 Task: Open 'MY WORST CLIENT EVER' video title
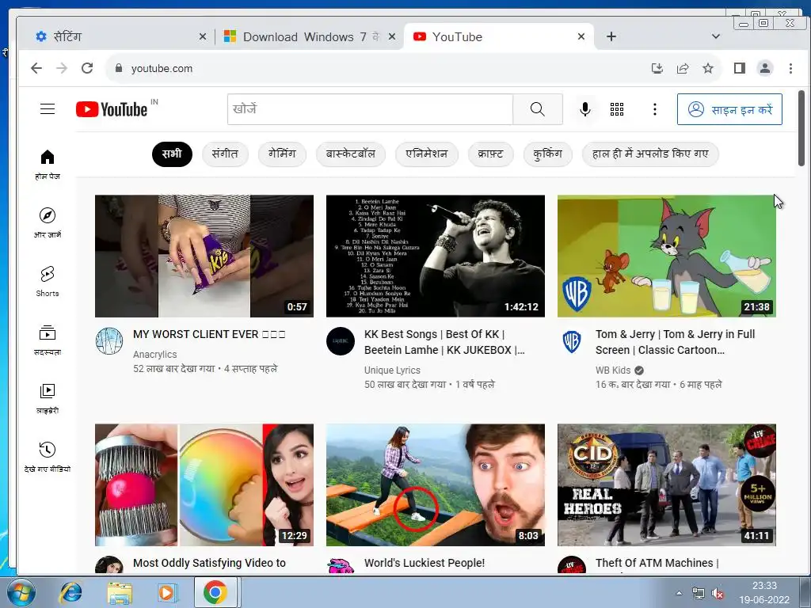click(209, 335)
